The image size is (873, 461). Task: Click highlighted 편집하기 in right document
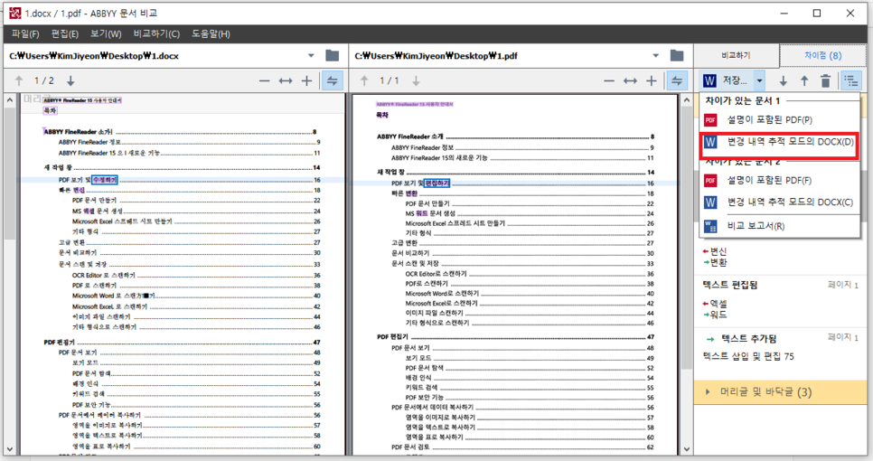436,183
